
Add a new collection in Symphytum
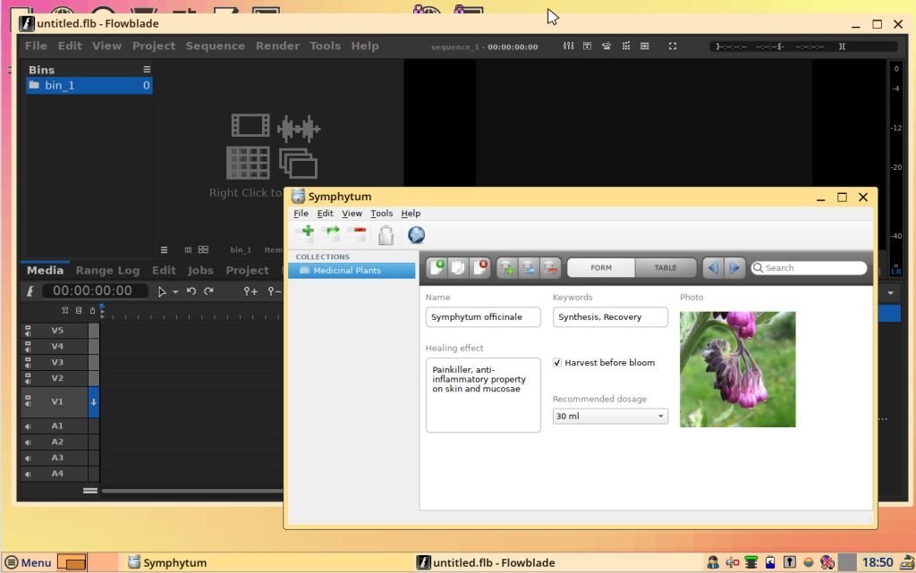click(305, 234)
